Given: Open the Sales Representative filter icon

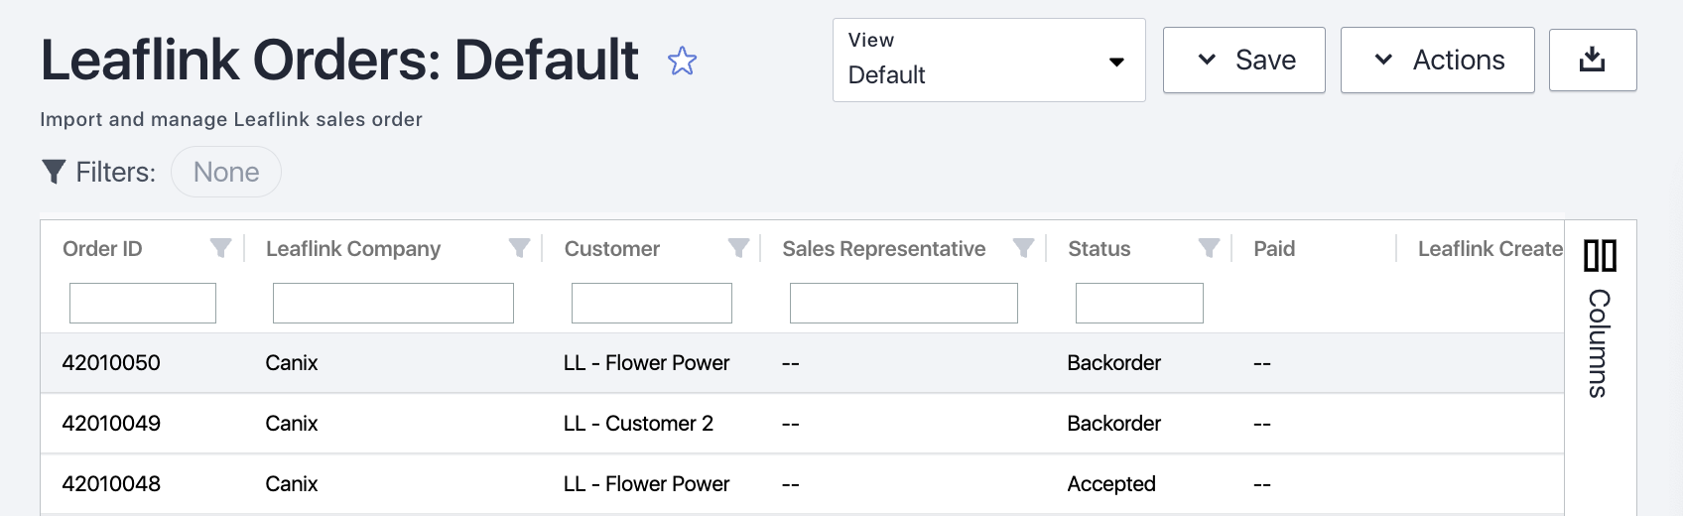Looking at the screenshot, I should [x=1023, y=248].
